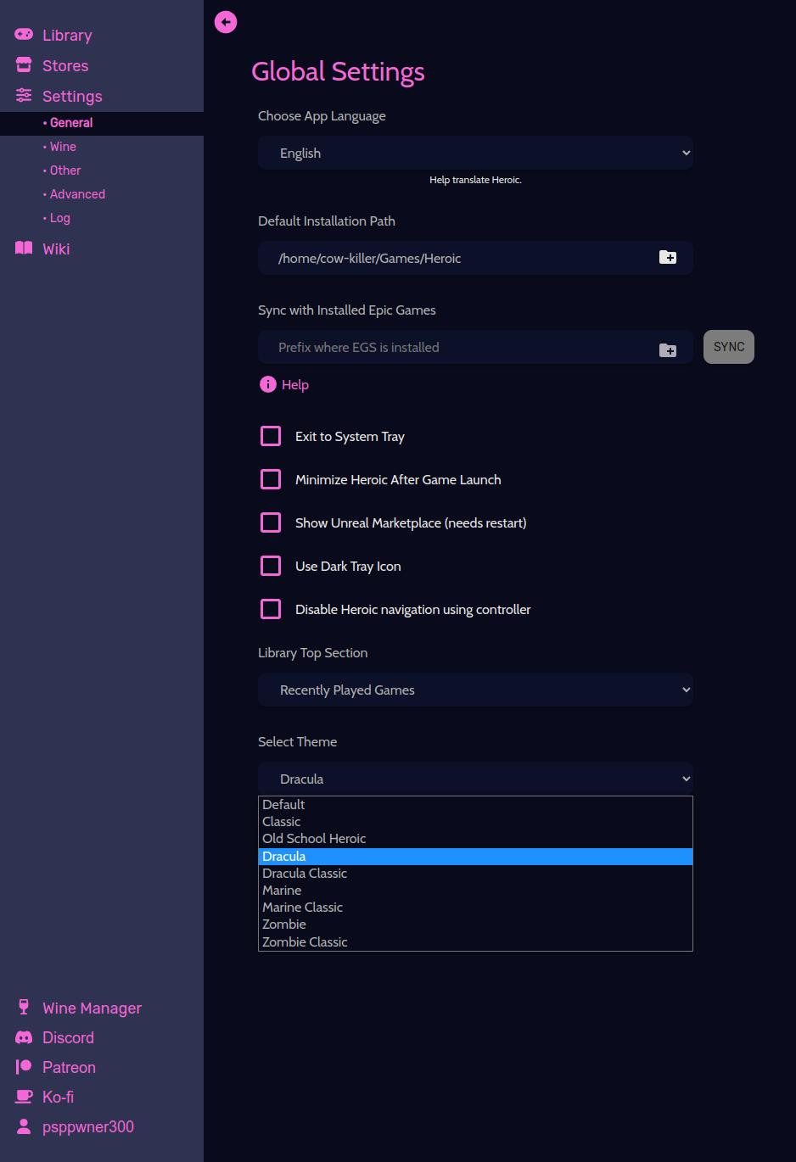Click the Settings sliders icon
796x1162 pixels.
pyautogui.click(x=24, y=96)
